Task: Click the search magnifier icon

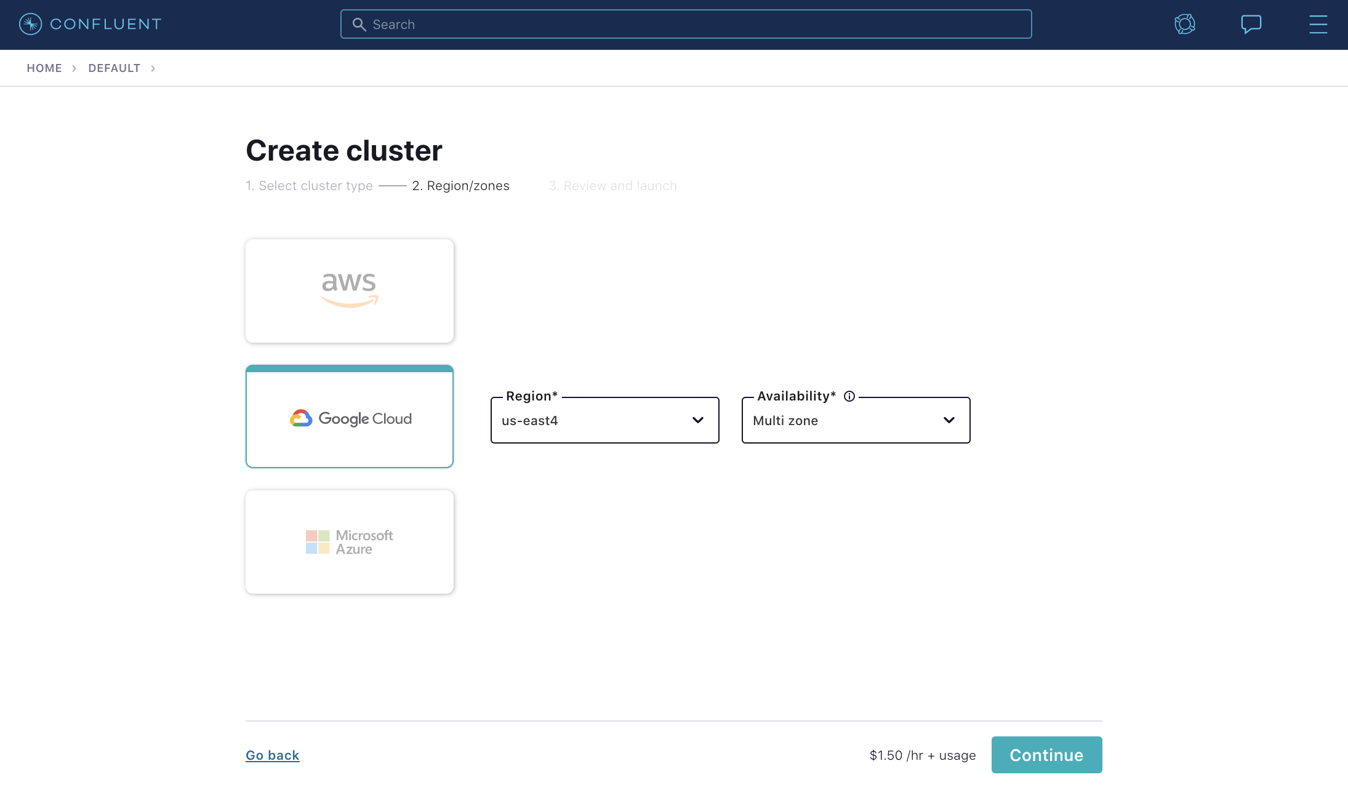Action: point(359,24)
